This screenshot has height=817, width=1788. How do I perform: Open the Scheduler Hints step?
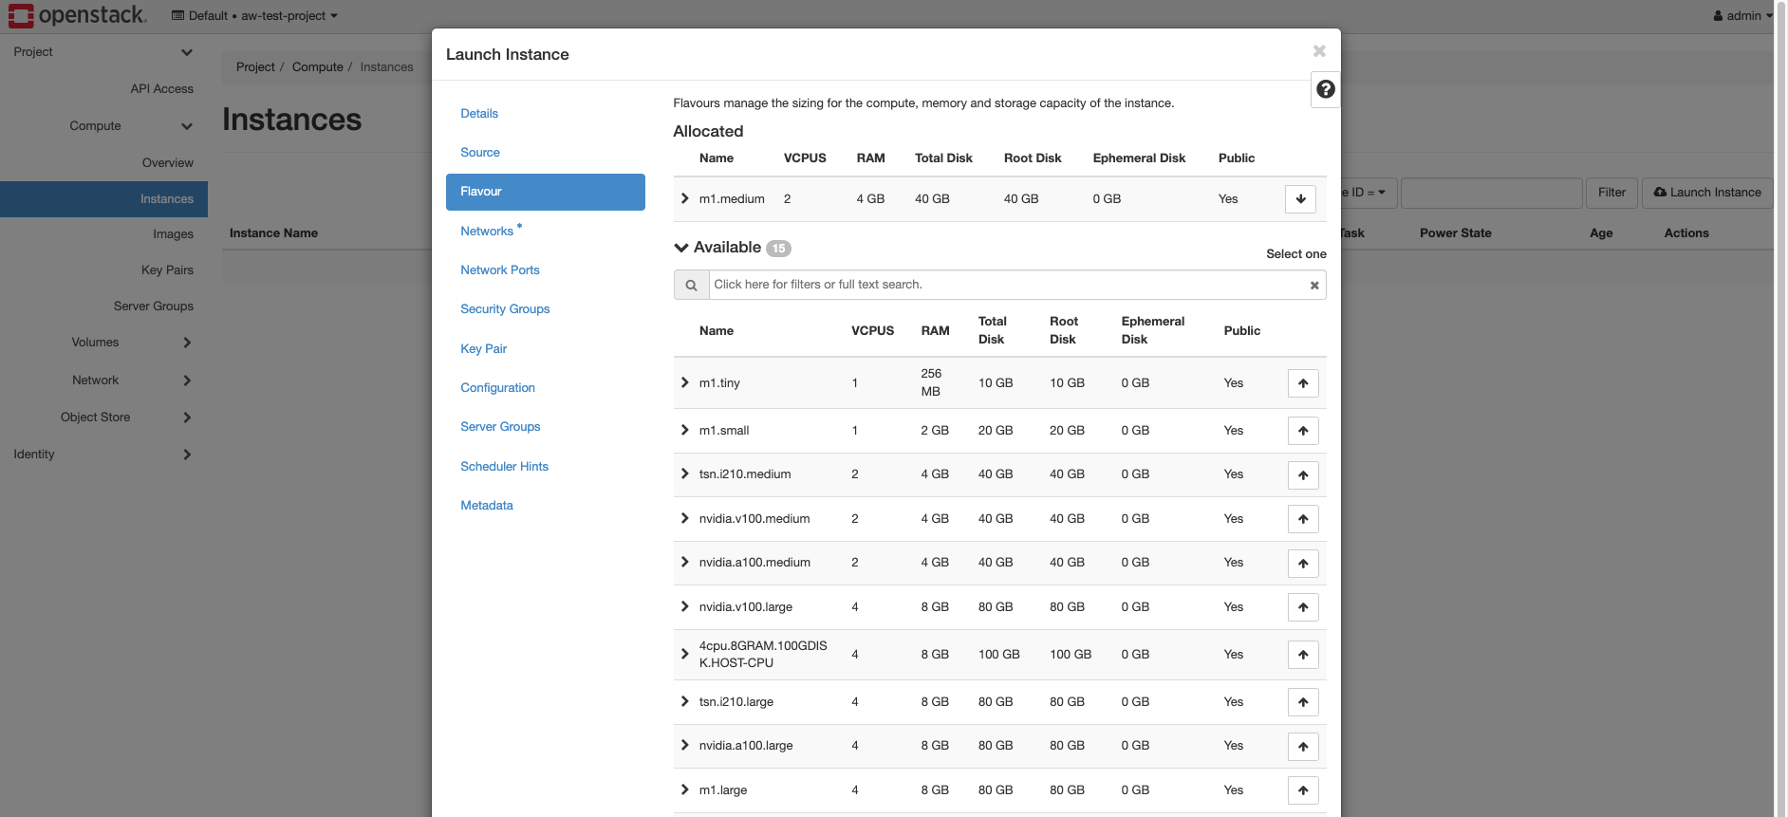click(505, 467)
